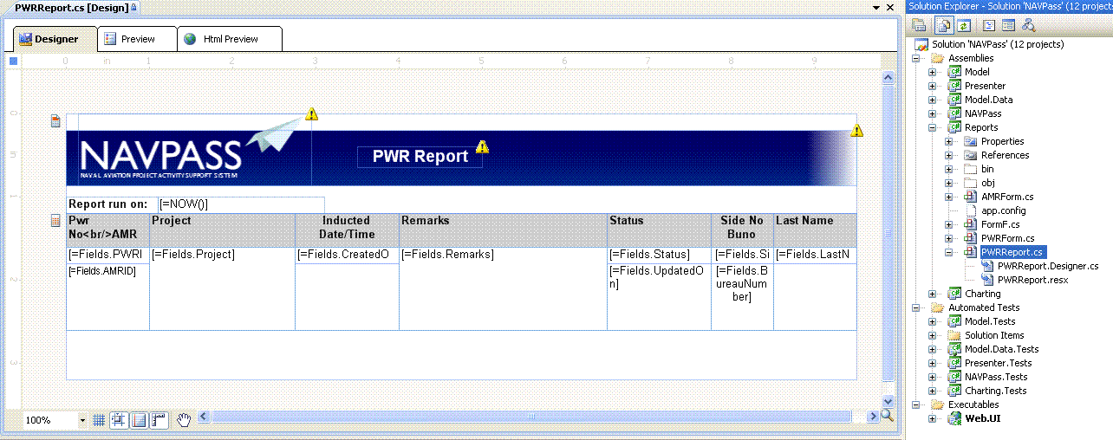Image resolution: width=1113 pixels, height=440 pixels.
Task: Expand the NAVPass project node
Action: point(932,113)
